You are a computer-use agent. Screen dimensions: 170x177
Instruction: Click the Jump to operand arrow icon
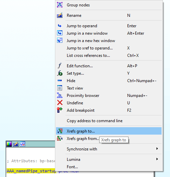(60, 26)
